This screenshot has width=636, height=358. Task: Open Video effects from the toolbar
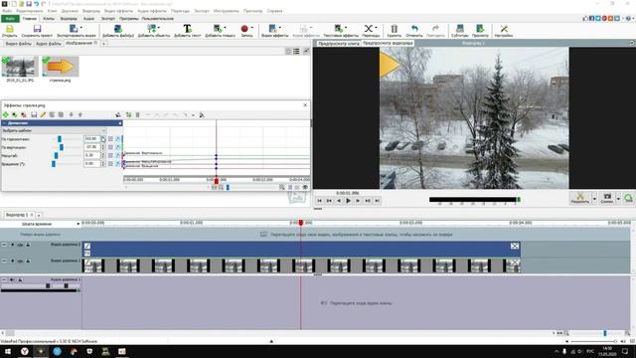pyautogui.click(x=272, y=29)
